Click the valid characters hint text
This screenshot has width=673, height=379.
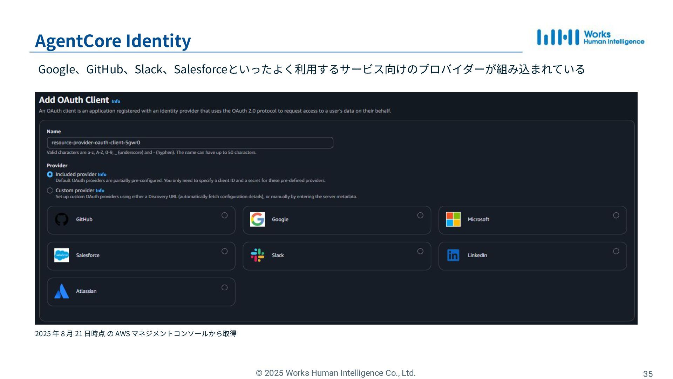[x=151, y=153]
